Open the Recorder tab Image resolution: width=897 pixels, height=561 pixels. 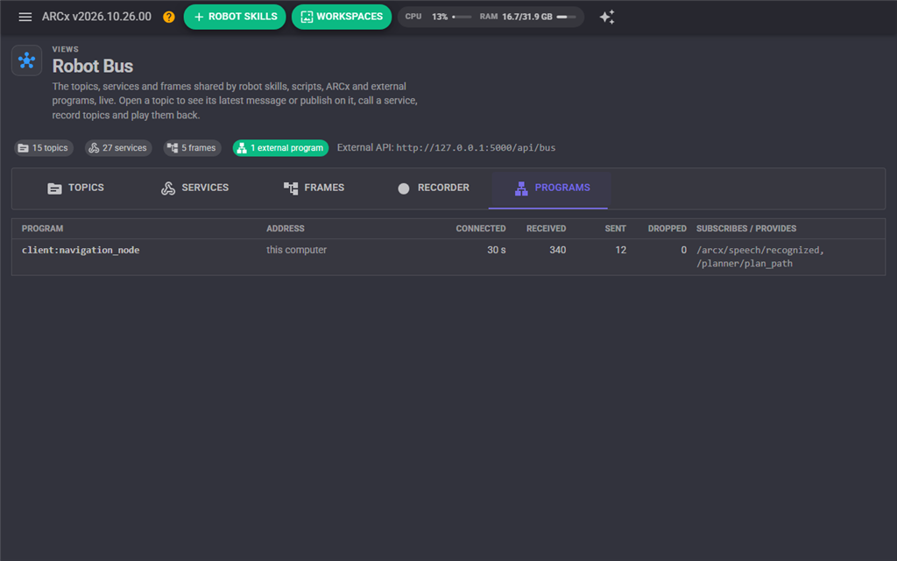pyautogui.click(x=433, y=188)
